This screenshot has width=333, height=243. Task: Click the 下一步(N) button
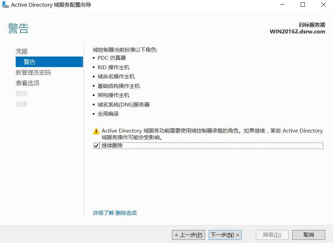[x=225, y=235]
